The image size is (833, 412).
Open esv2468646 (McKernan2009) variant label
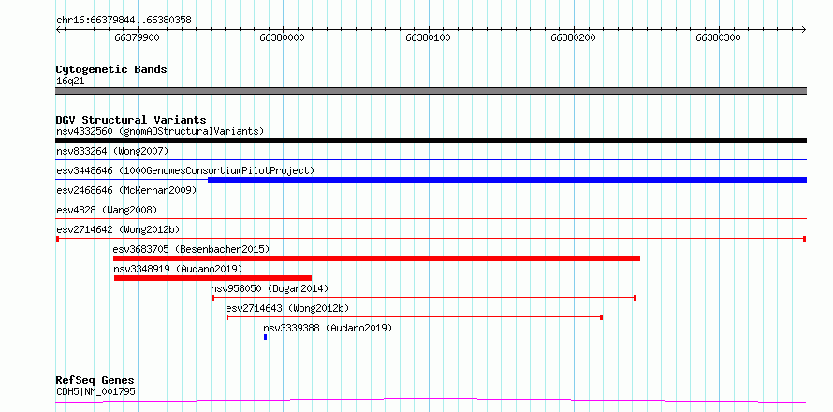(x=126, y=190)
